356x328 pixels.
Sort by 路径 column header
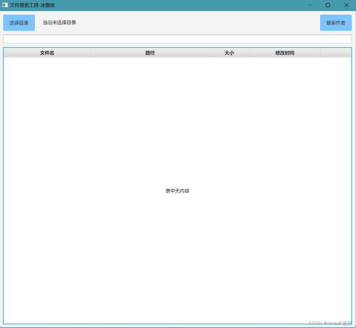pyautogui.click(x=150, y=53)
